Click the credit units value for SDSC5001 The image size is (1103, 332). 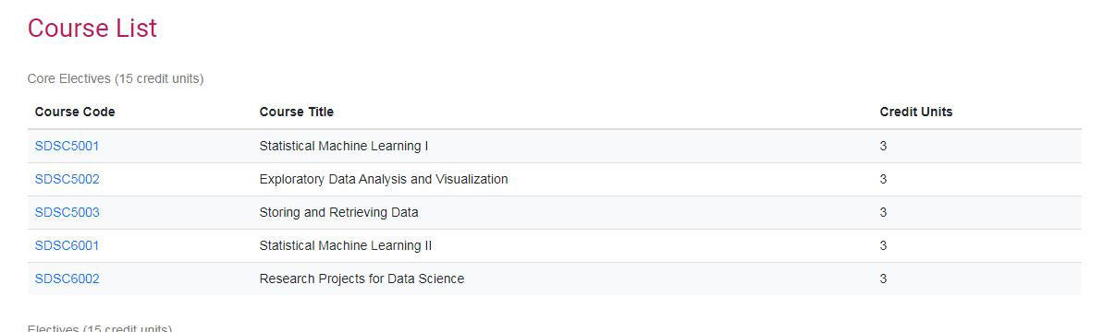coord(883,146)
